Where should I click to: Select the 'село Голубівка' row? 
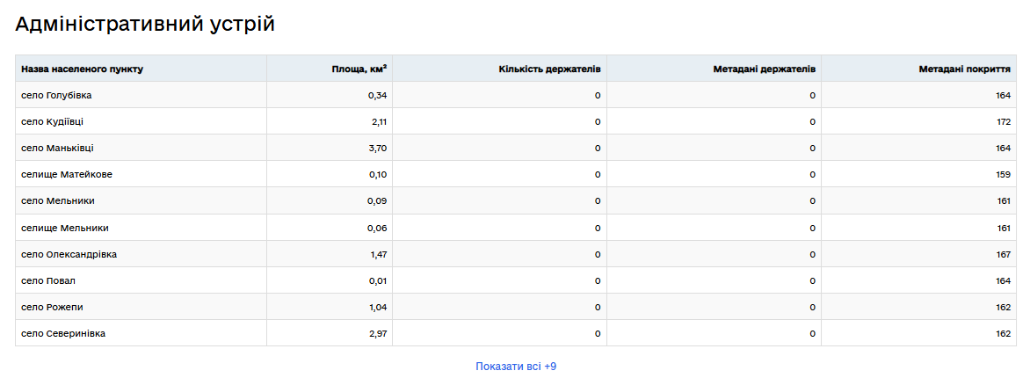[x=56, y=95]
